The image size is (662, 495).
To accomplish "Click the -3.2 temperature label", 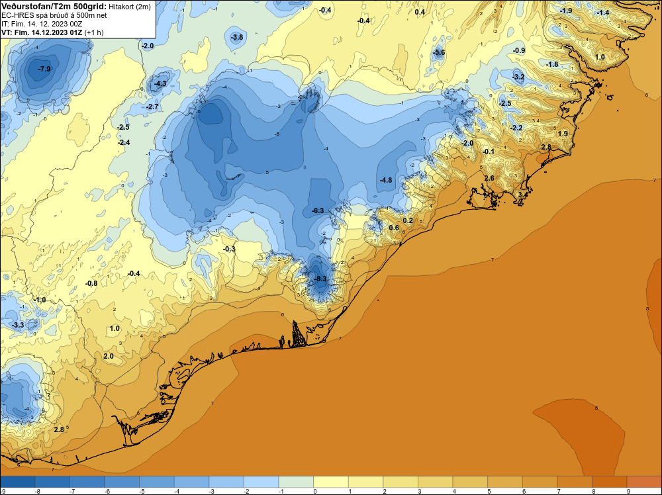I will pyautogui.click(x=518, y=77).
